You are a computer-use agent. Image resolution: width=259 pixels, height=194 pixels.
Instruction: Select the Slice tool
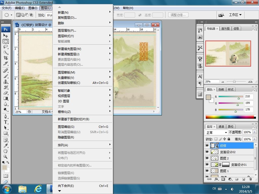6,63
